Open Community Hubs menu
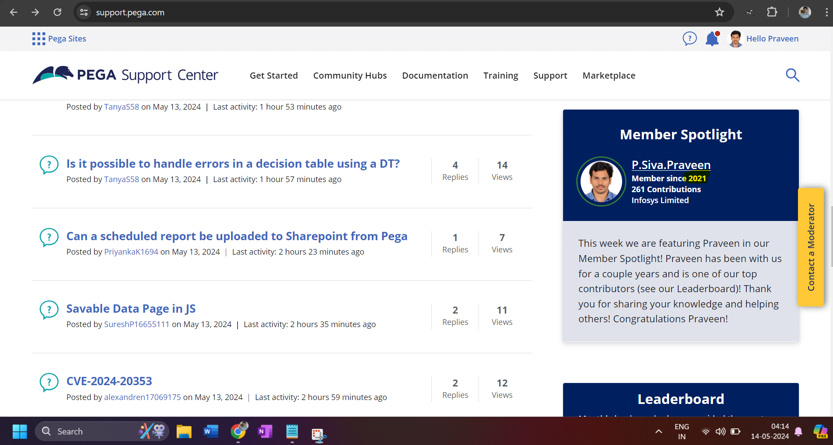Image resolution: width=833 pixels, height=445 pixels. pos(350,75)
